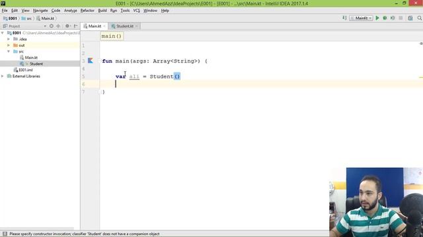Click the inspection indicator at editor top-right
The height and width of the screenshot is (237, 423).
(421, 43)
